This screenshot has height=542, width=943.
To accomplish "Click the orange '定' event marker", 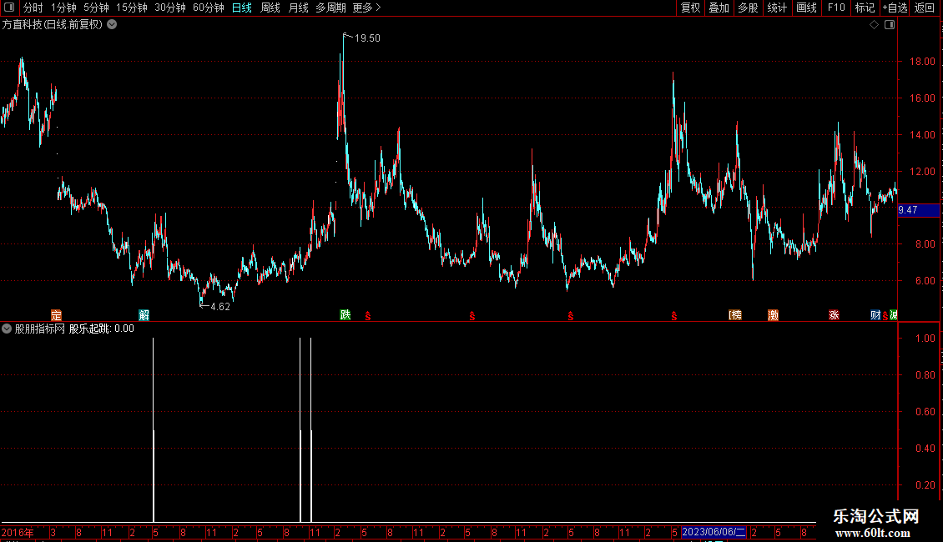I will tap(56, 315).
